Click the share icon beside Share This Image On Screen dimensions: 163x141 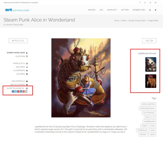27,88
